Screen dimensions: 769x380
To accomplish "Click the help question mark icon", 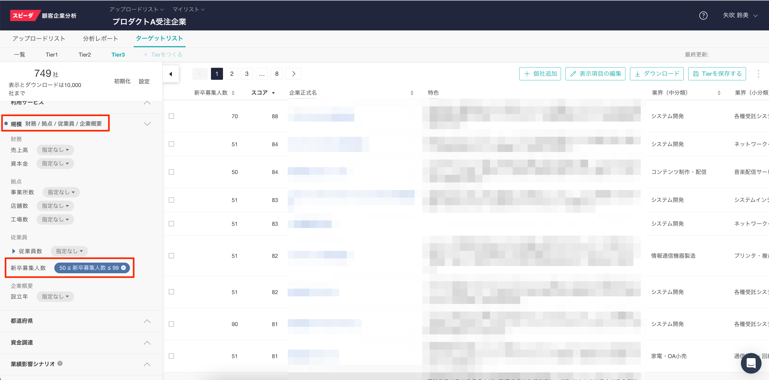I will coord(703,15).
